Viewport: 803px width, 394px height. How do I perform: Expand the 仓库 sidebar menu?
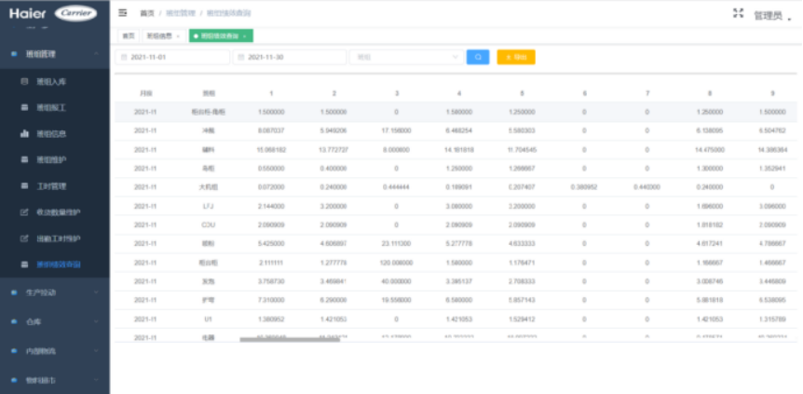pyautogui.click(x=54, y=321)
